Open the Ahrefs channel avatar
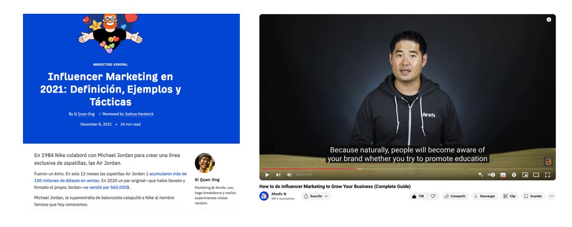This screenshot has width=572, height=227. point(264,196)
